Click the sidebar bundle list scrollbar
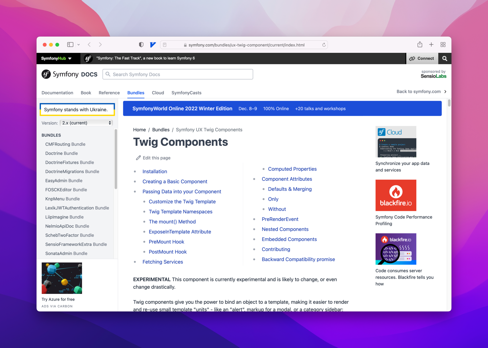 (x=116, y=159)
